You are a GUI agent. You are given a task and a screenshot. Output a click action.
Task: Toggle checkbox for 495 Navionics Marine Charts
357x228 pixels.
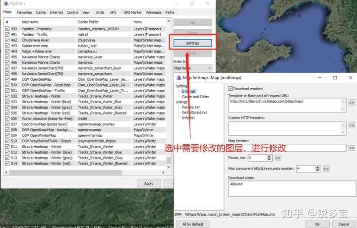7,57
